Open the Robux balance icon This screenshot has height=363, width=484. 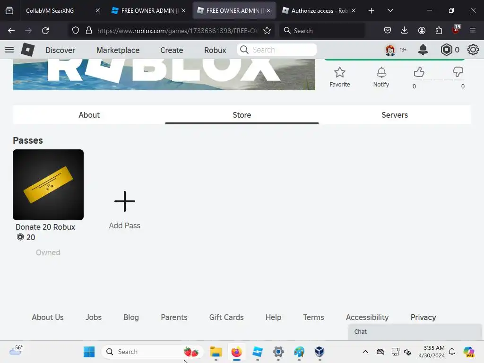pos(446,50)
